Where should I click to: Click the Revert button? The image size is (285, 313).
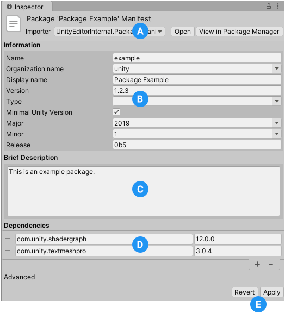[245, 292]
